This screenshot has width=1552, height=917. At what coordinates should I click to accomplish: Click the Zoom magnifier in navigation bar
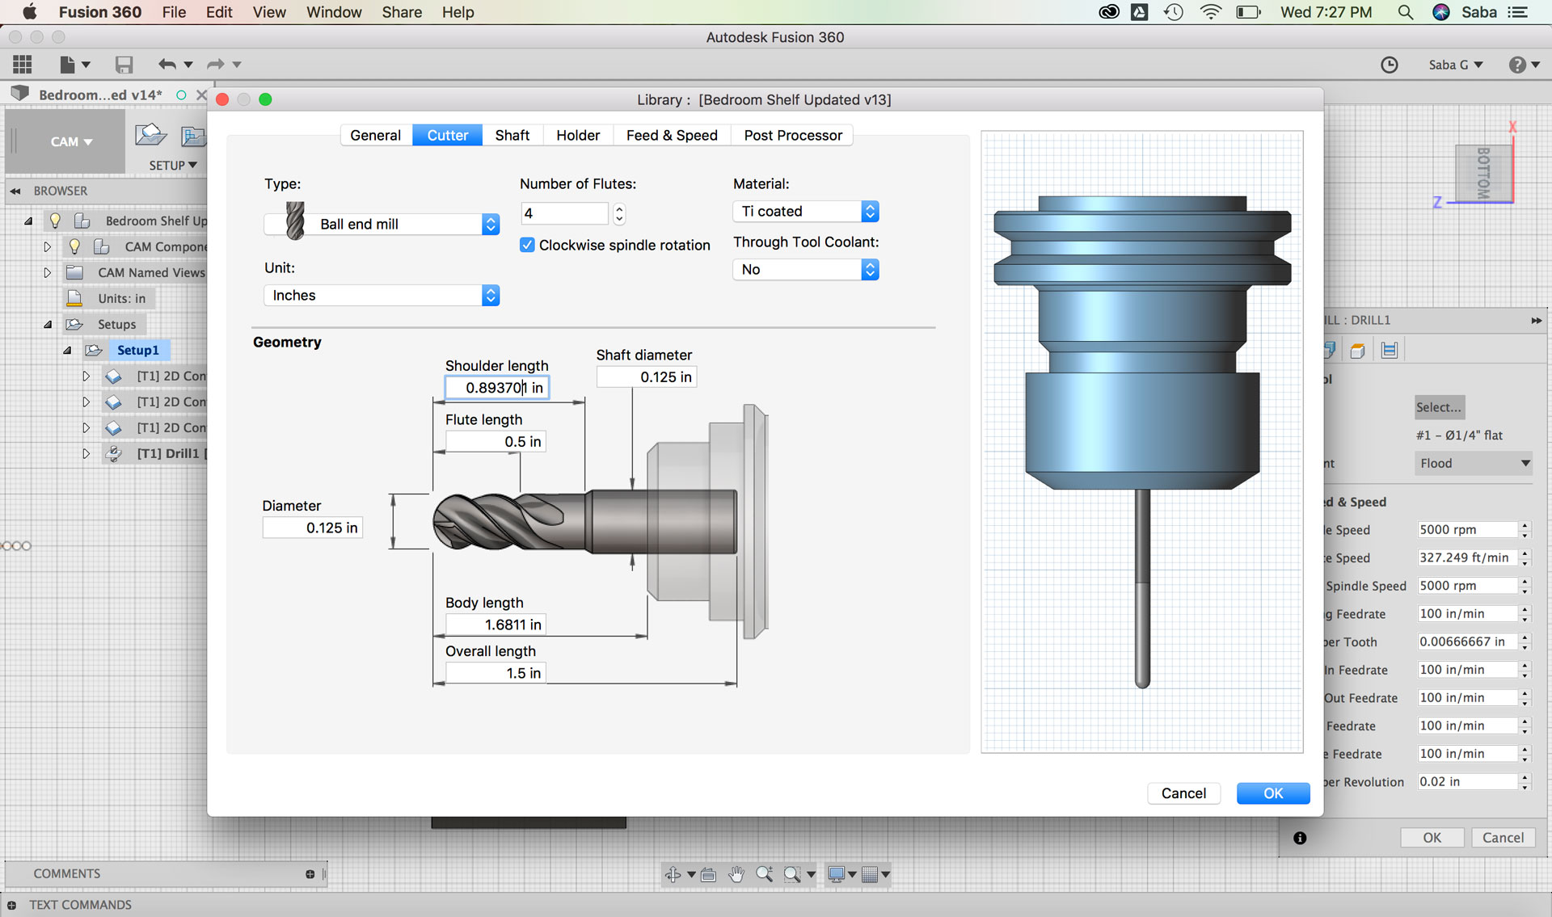(764, 874)
